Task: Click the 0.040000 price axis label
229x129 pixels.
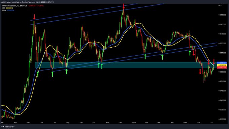Action: [x=222, y=100]
